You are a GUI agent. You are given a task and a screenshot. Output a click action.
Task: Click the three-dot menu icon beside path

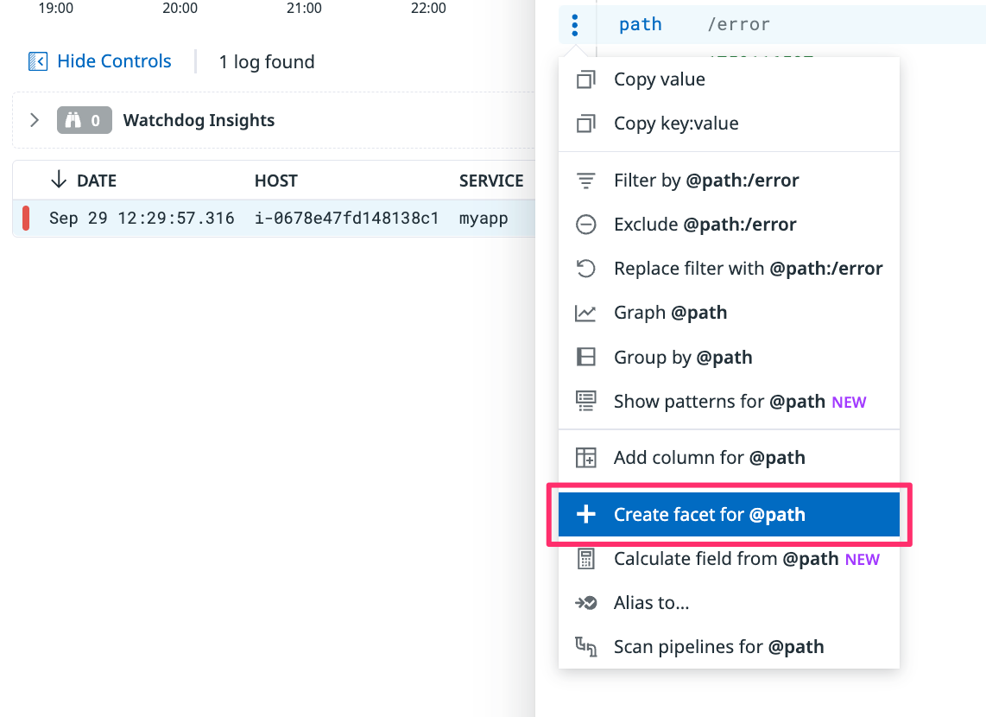point(575,25)
